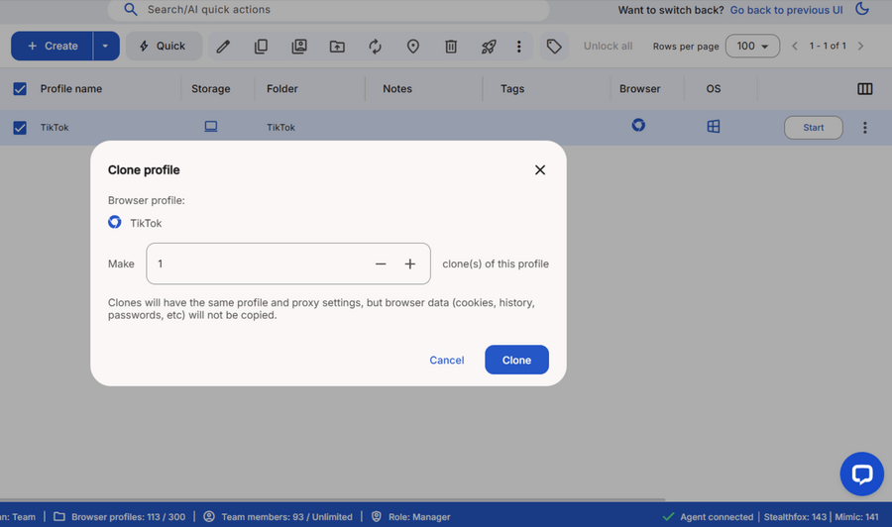Click the clone quantity input field

click(x=258, y=264)
